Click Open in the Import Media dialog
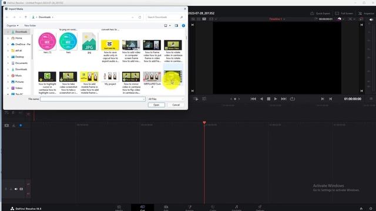Viewport: 376px width, 211px height. point(156,105)
